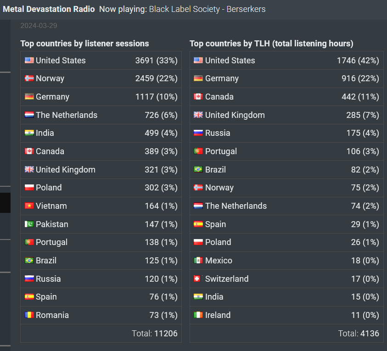Select the Russia 175 hours row
The width and height of the screenshot is (387, 351).
[286, 133]
